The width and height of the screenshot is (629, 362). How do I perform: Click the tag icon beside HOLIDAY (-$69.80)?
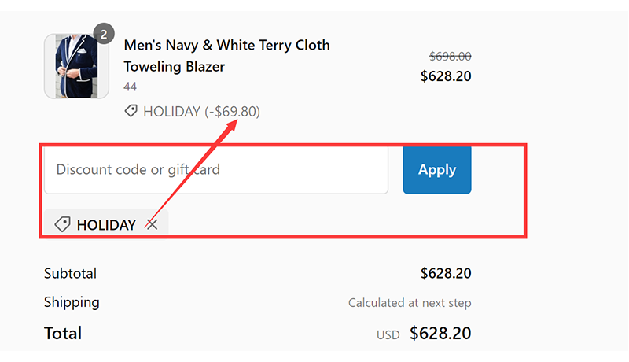131,111
